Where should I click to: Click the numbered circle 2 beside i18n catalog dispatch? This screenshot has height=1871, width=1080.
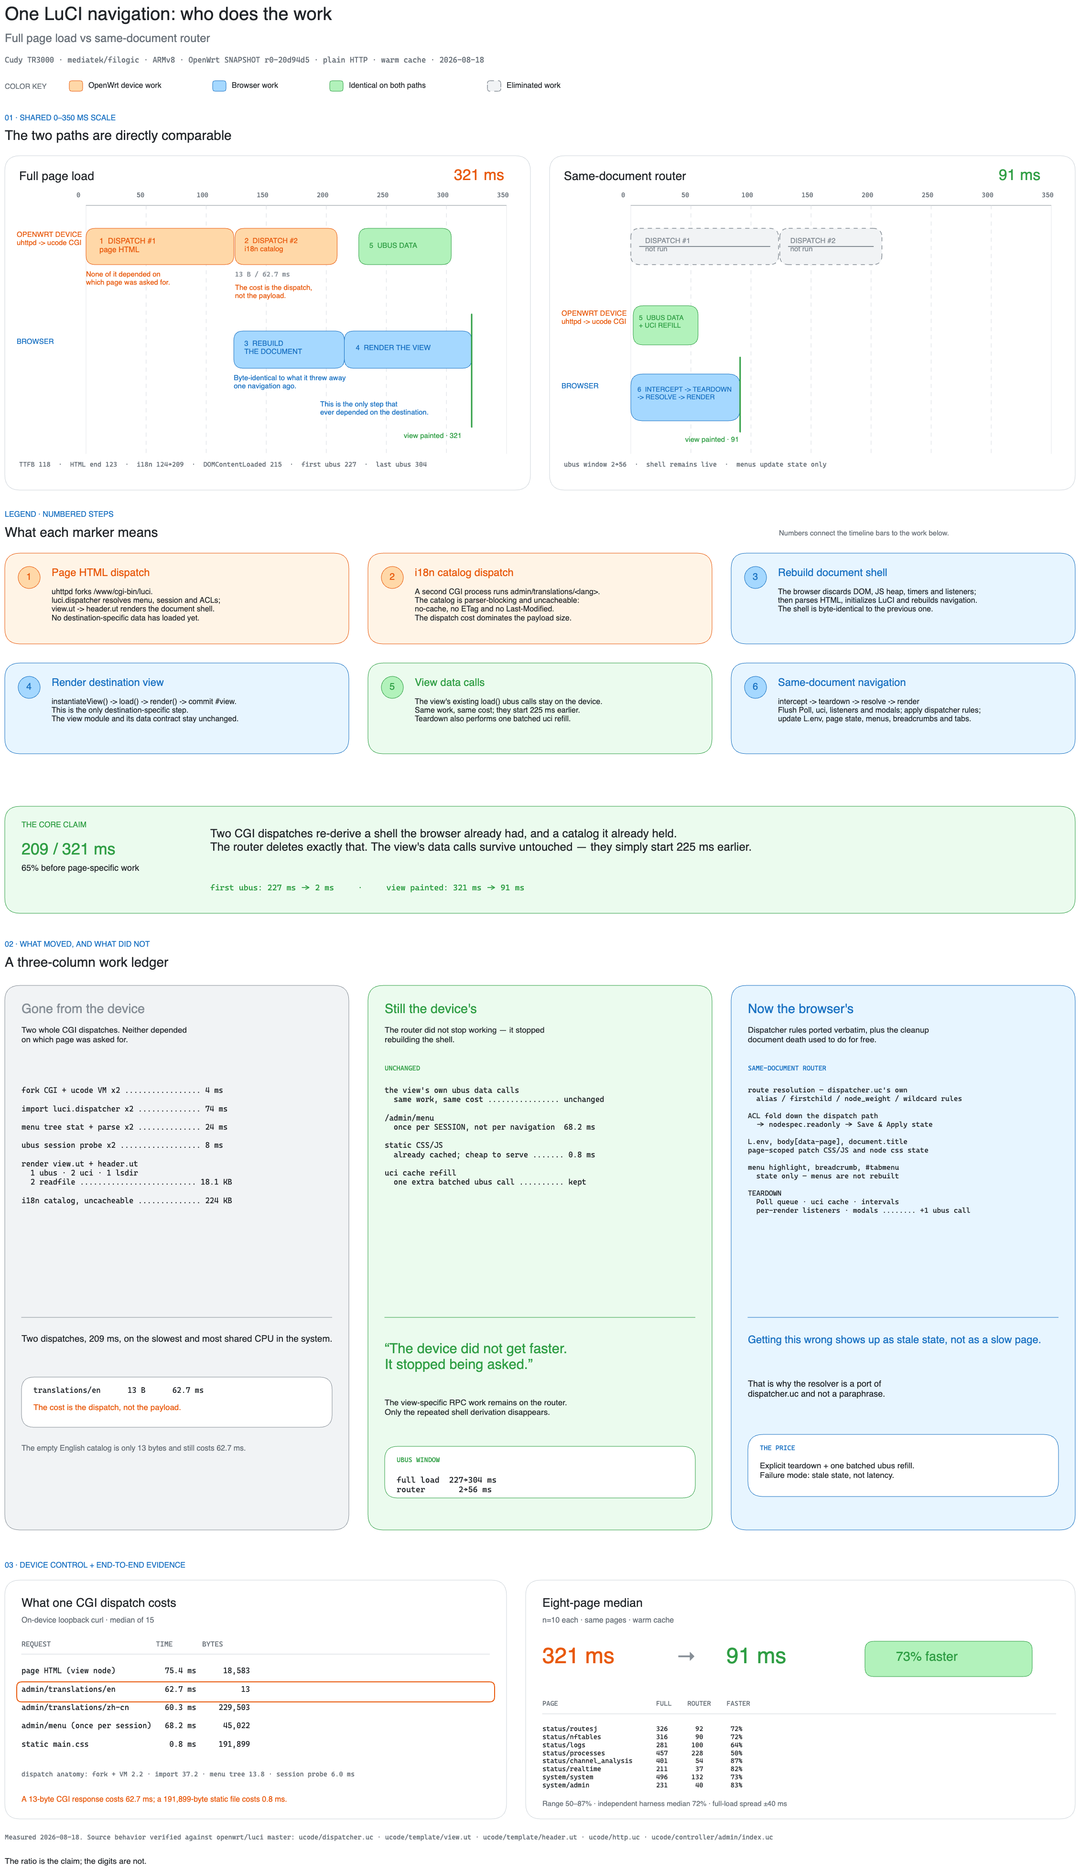(x=392, y=577)
